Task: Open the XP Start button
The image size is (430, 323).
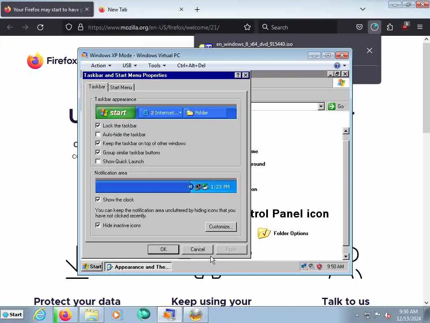Action: (x=92, y=266)
